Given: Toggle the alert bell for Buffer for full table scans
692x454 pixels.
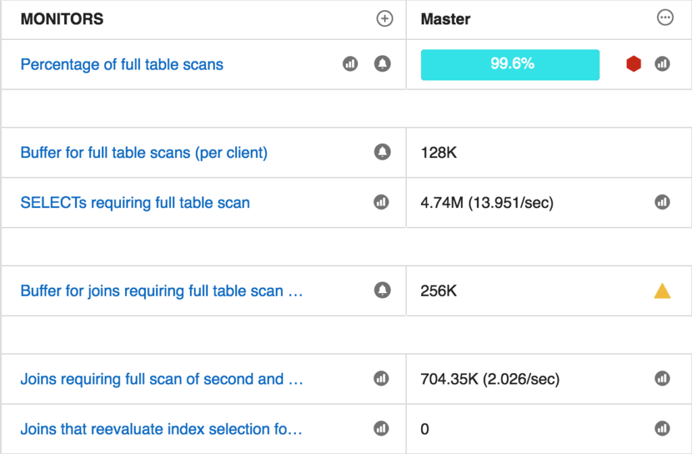Looking at the screenshot, I should (x=382, y=152).
